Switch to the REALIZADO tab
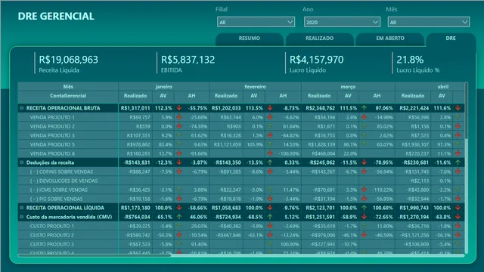484x272 pixels. point(319,39)
